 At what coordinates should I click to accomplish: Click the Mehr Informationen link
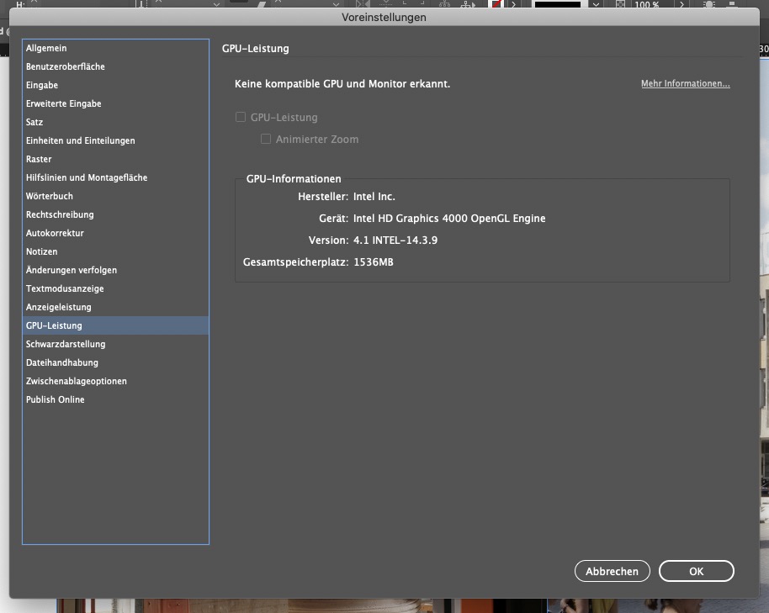pyautogui.click(x=685, y=83)
